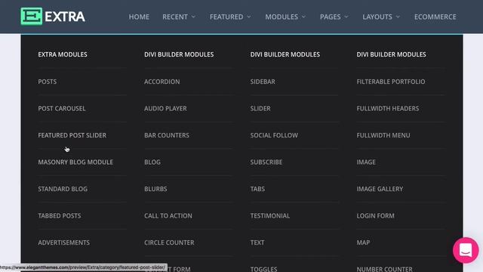The image size is (483, 272).
Task: Open the Sidebar module
Action: pos(263,82)
